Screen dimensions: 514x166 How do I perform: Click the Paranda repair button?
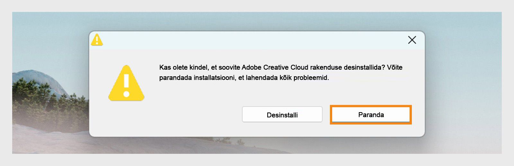pos(371,115)
